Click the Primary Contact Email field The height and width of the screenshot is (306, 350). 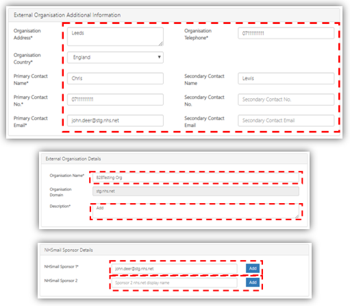(115, 121)
